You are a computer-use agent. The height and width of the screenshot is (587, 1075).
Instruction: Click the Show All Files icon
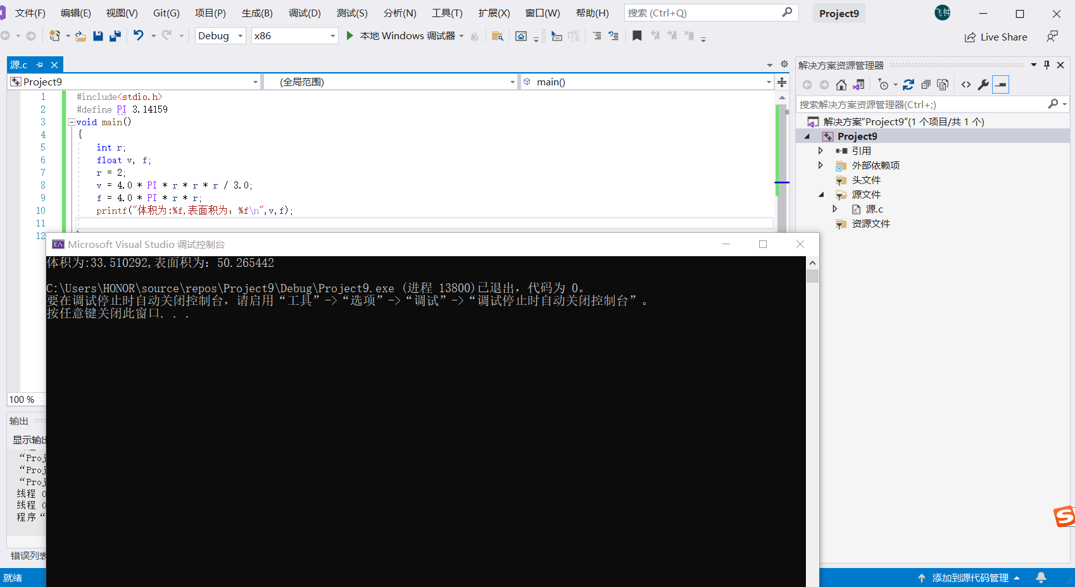tap(943, 85)
